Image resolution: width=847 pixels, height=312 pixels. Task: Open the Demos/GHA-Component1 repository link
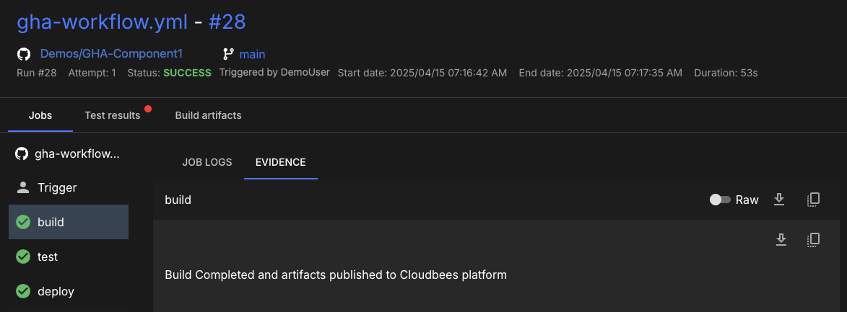(111, 54)
